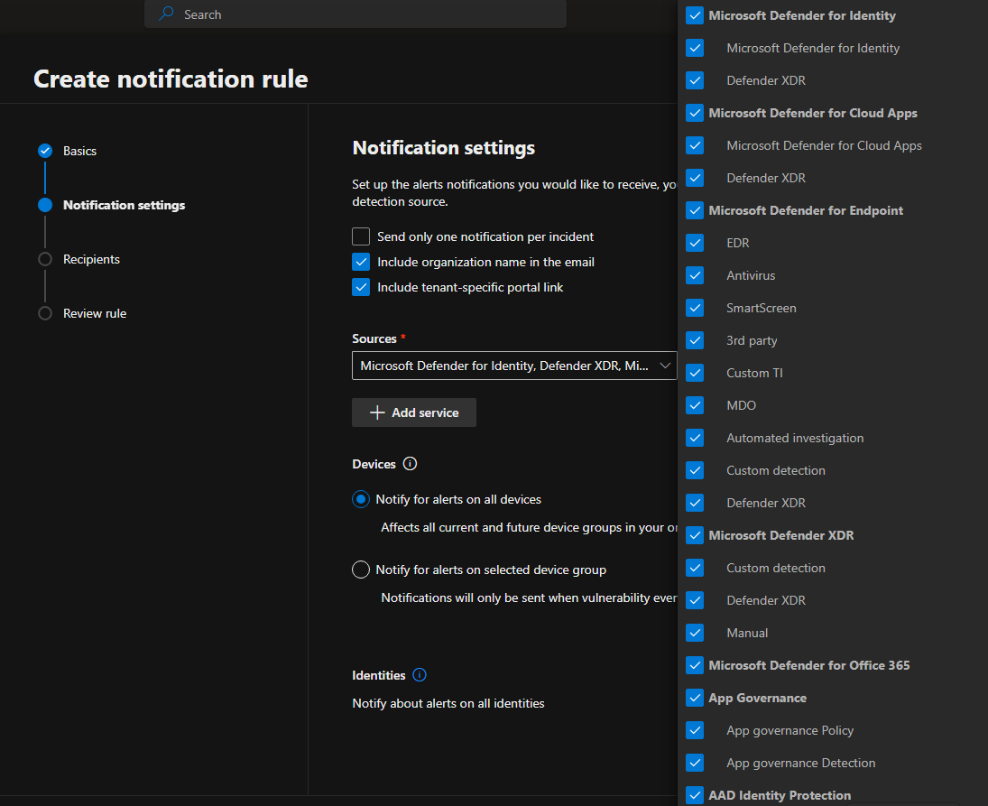Click the search magnifier icon

(x=166, y=14)
